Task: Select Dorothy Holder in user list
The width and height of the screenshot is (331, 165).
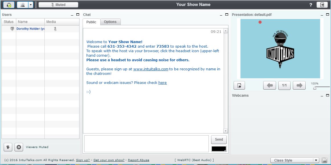Action: 30,29
